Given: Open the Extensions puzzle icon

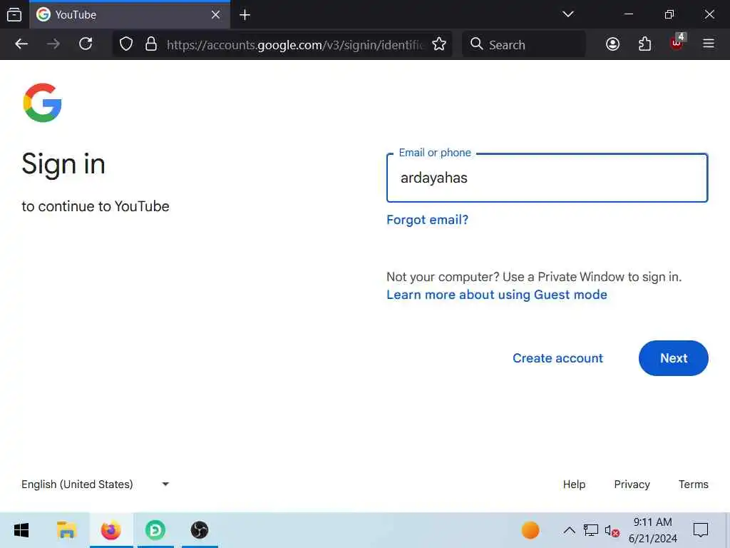Looking at the screenshot, I should (x=644, y=44).
